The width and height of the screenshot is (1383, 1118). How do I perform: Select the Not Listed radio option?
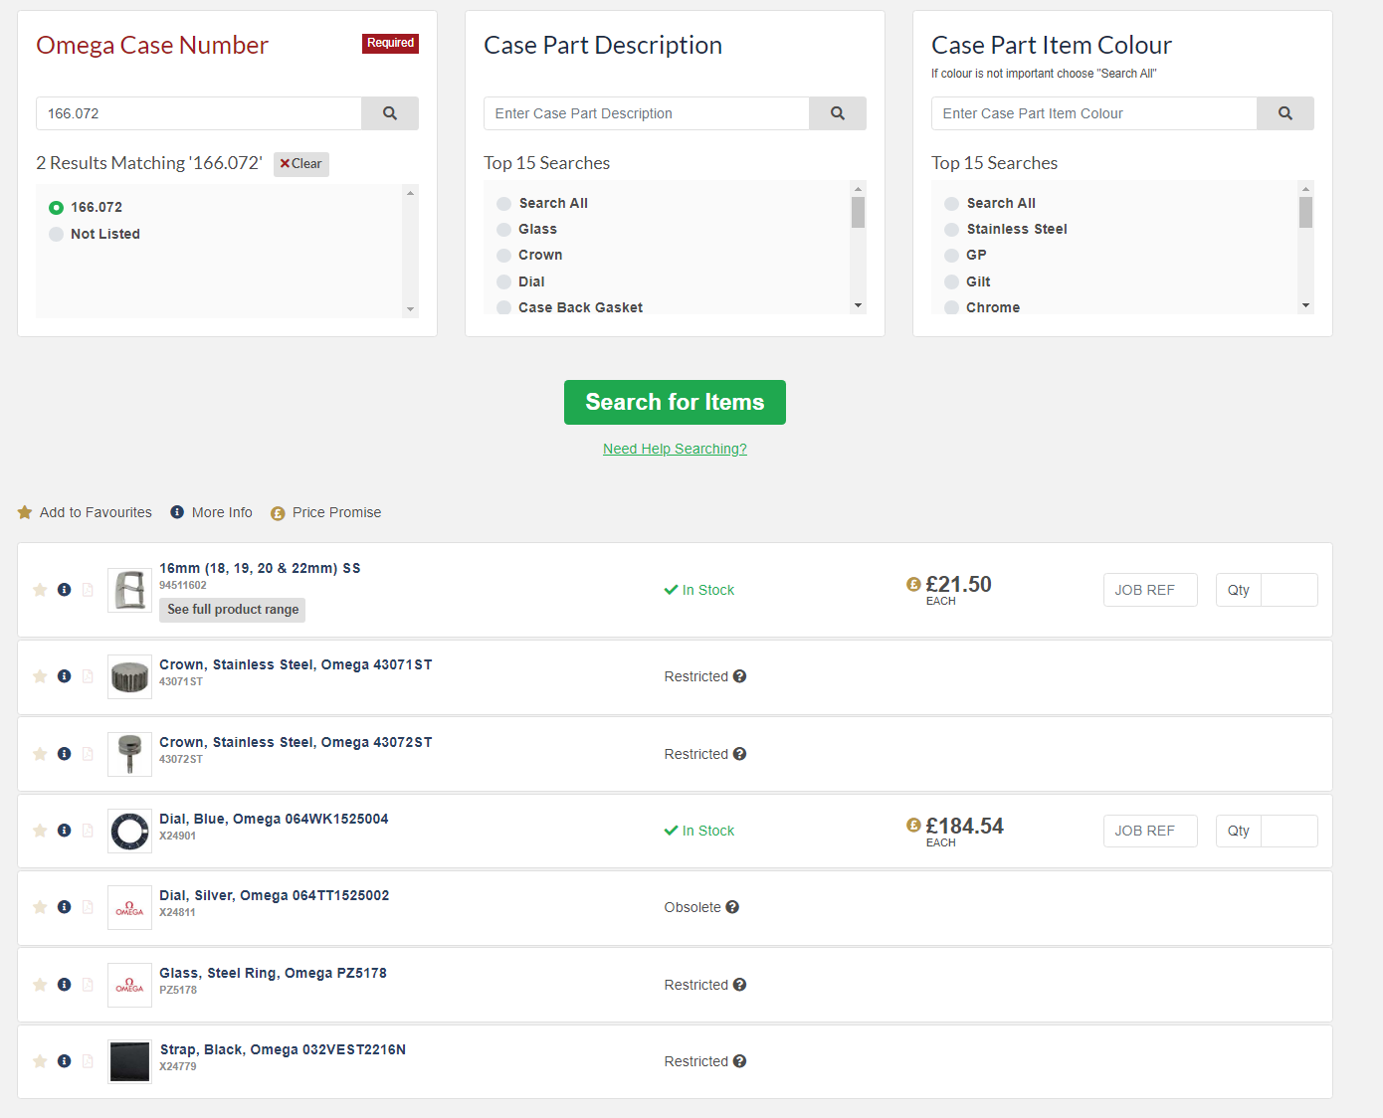pos(57,235)
